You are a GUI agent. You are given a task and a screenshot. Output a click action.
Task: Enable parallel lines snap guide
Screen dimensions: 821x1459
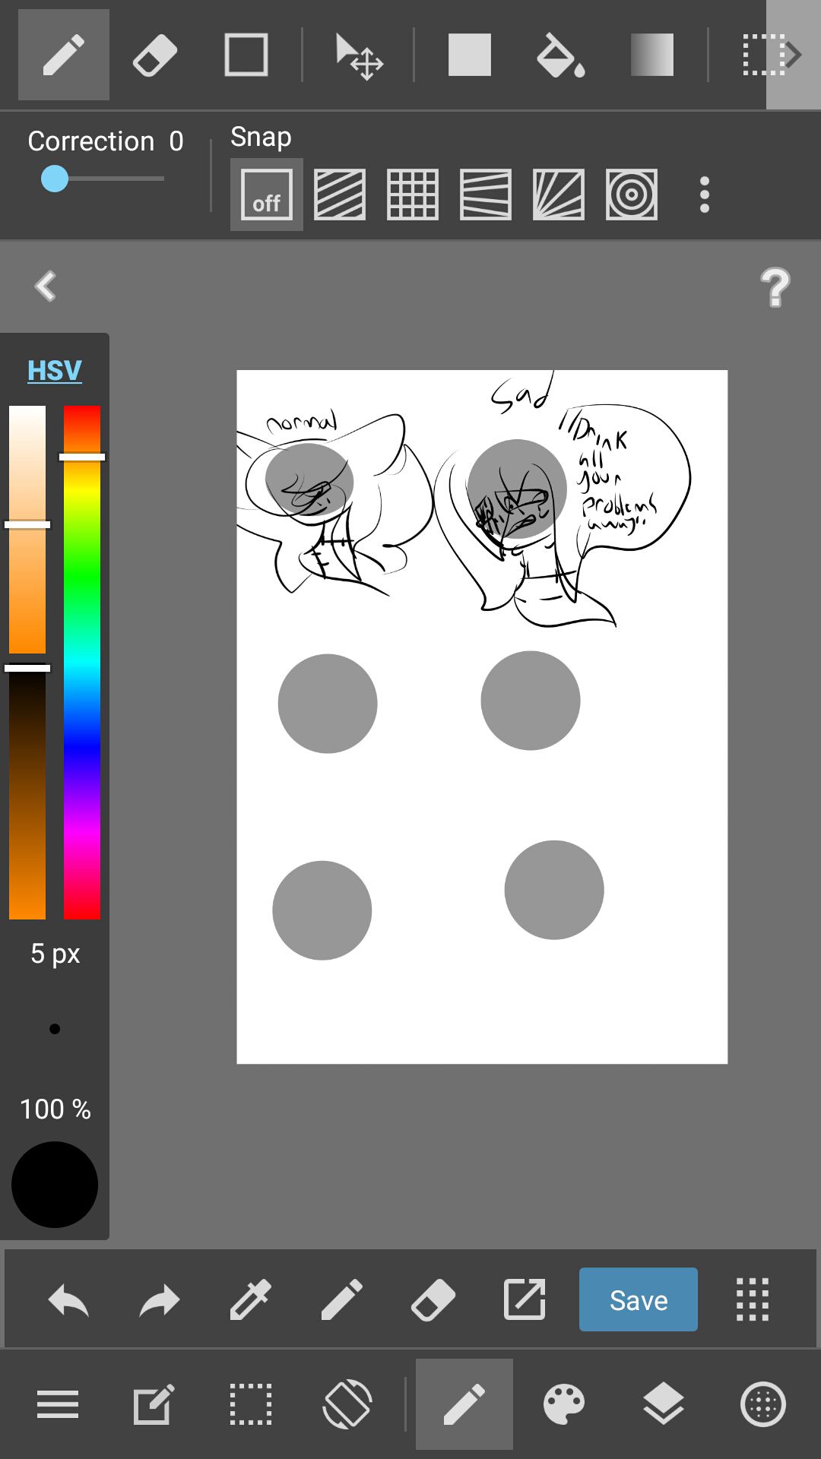point(340,195)
